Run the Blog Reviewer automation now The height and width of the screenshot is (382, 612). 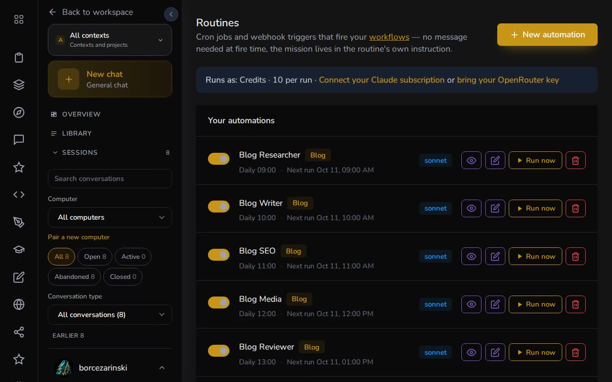pyautogui.click(x=535, y=352)
